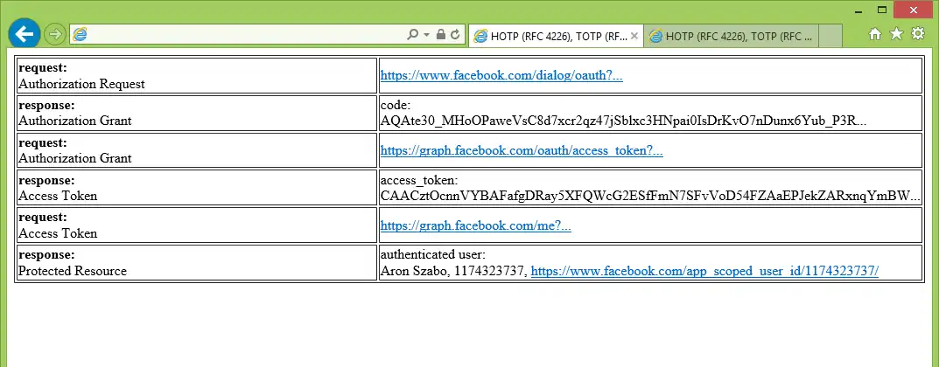Click the 'Aron Szabo, 1174323737' text
The image size is (939, 367).
click(454, 272)
